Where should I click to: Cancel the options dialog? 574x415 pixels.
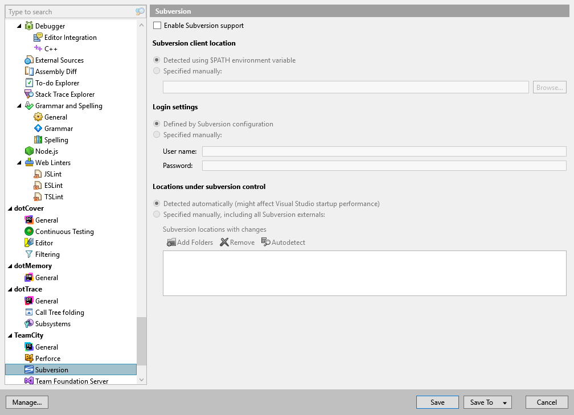pyautogui.click(x=546, y=402)
